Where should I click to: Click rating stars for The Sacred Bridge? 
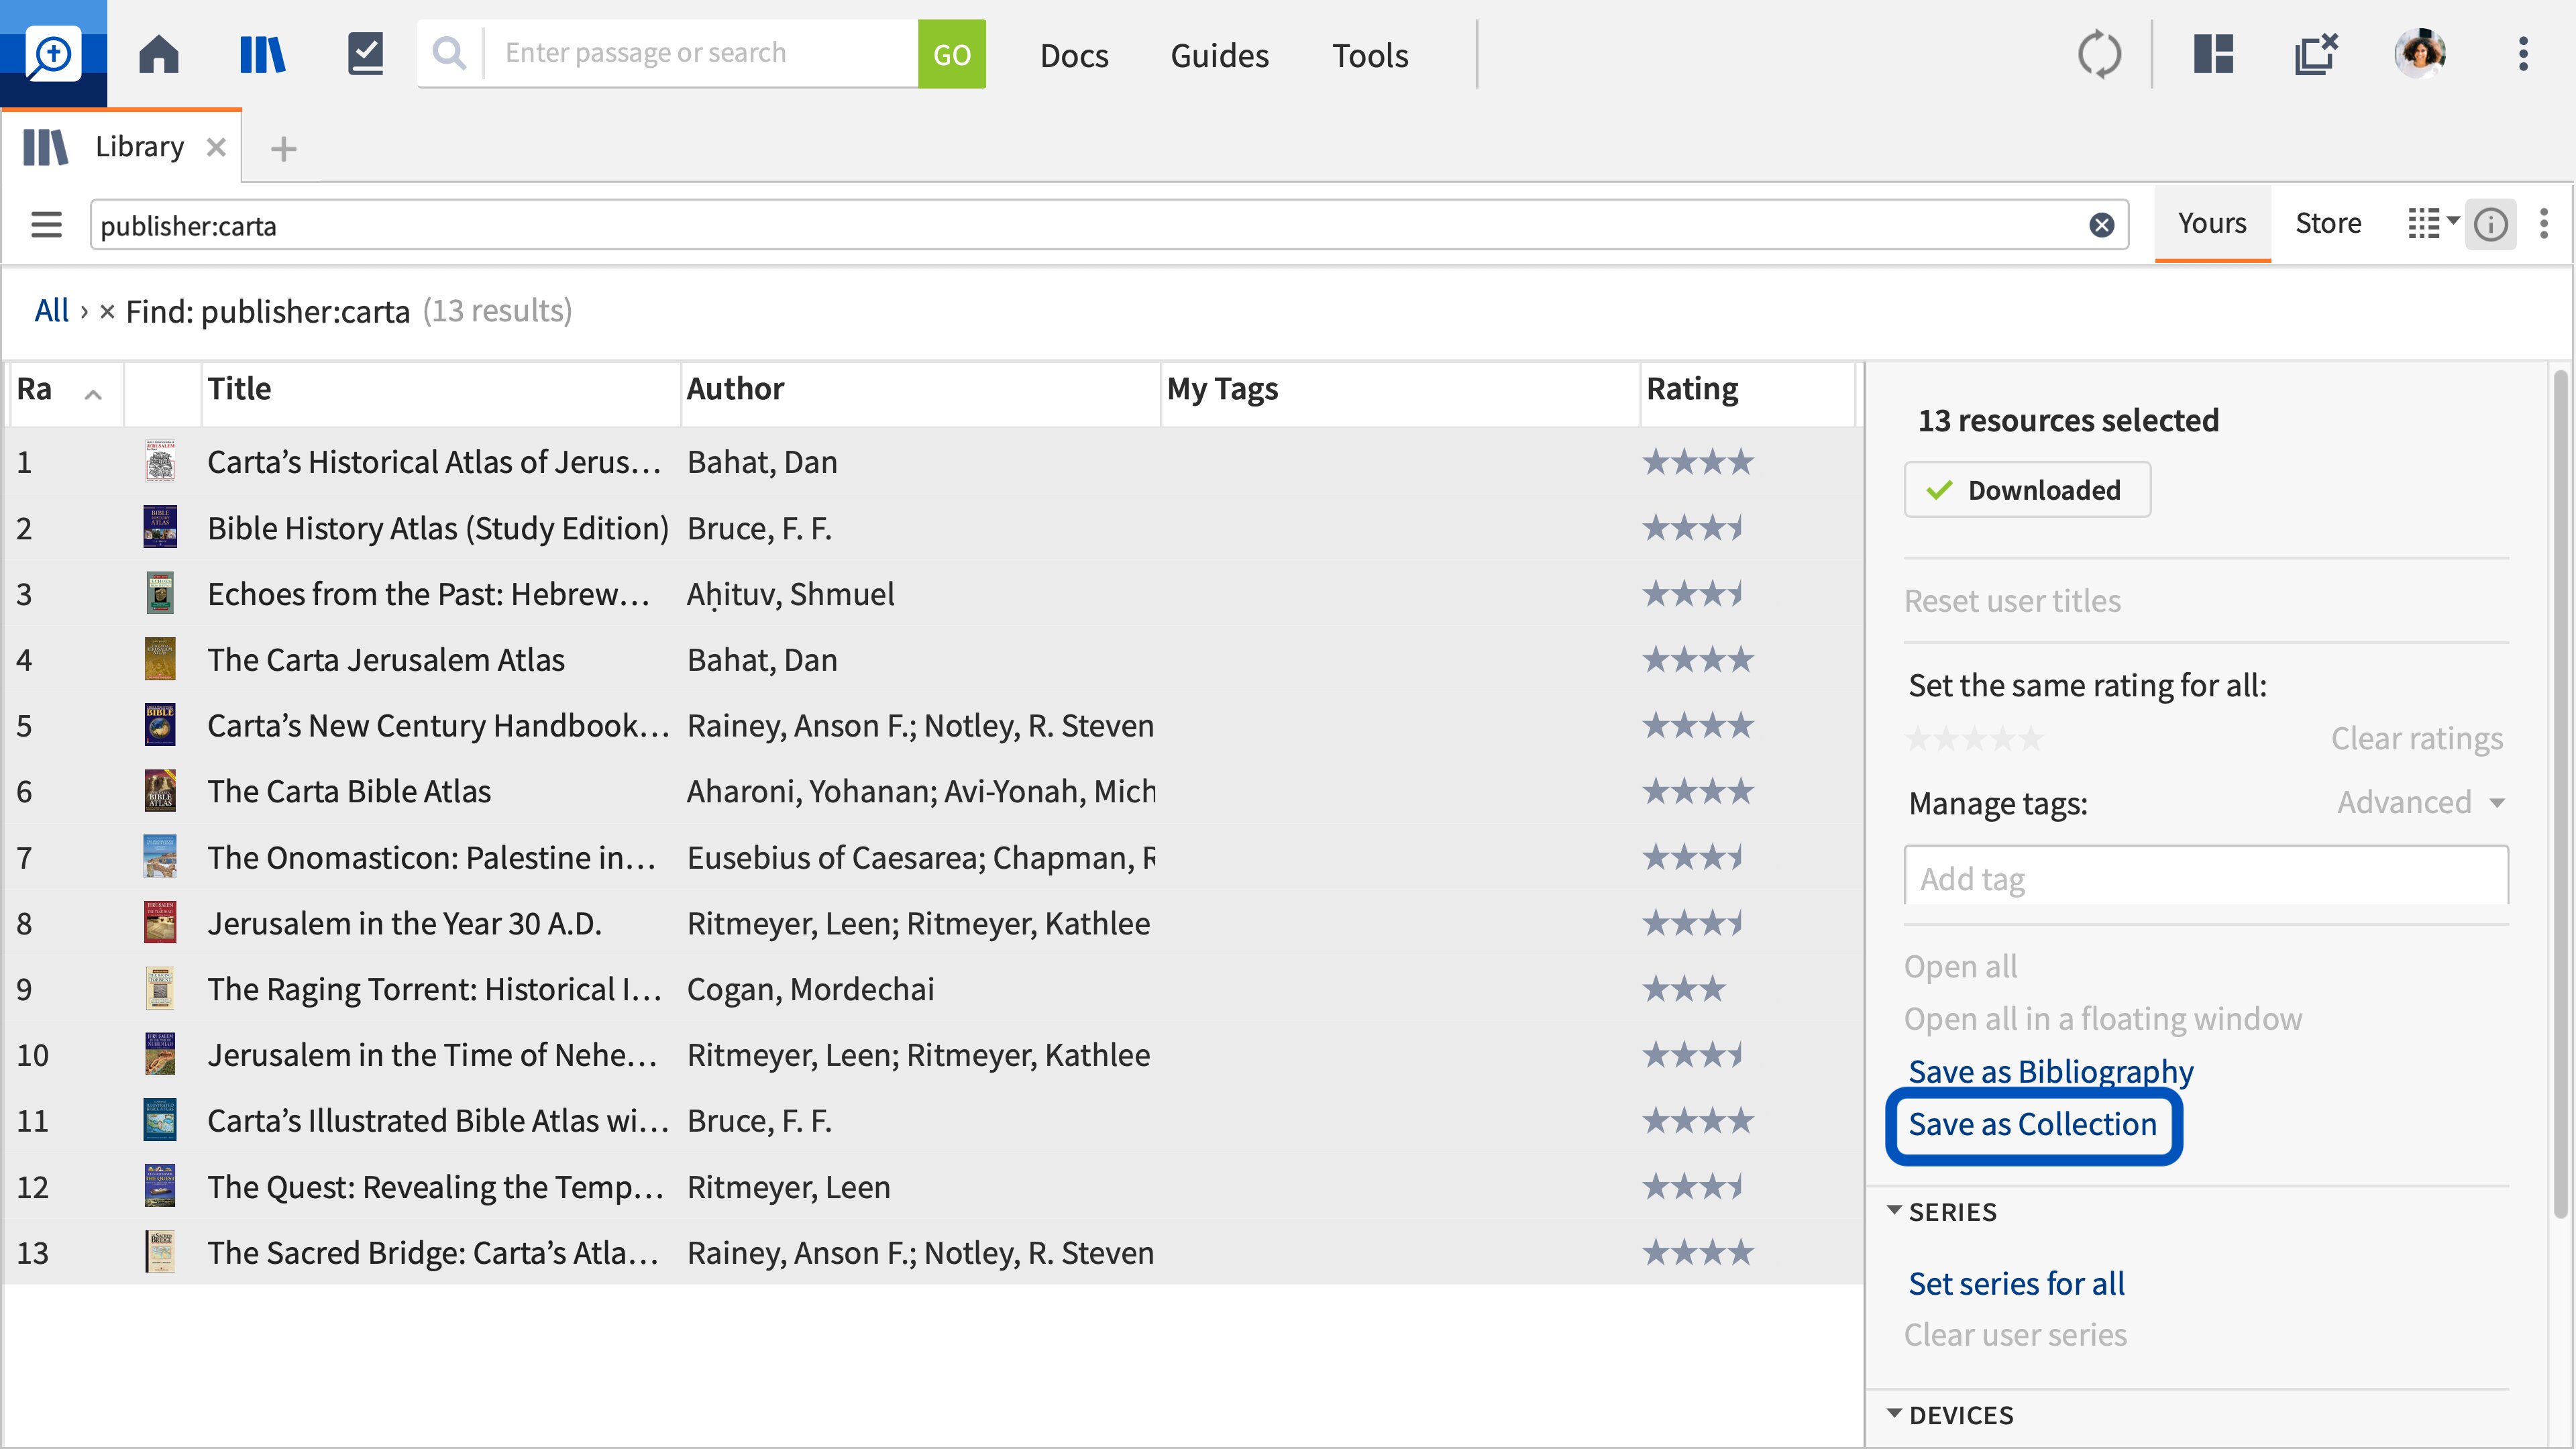tap(1698, 1253)
